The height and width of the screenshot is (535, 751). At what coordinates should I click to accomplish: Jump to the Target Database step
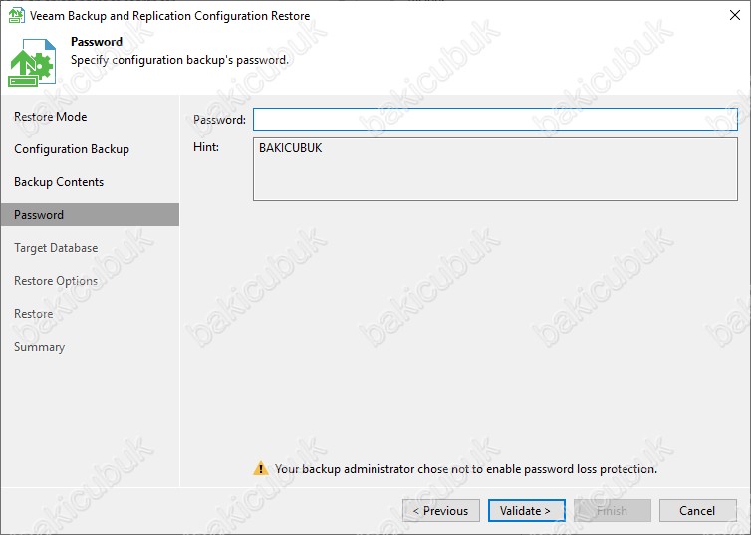point(56,248)
